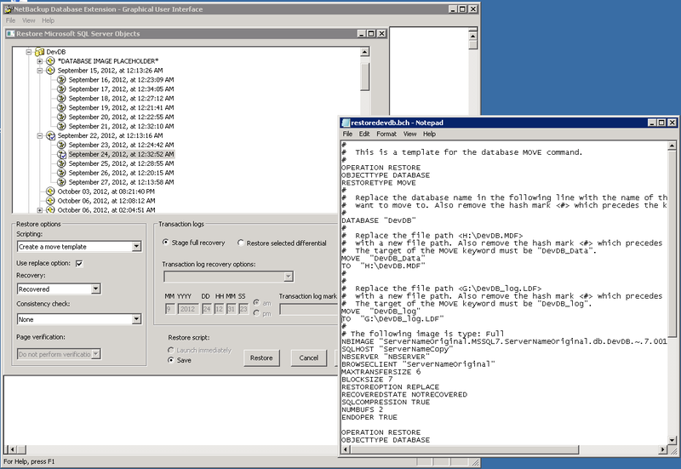681x469 pixels.
Task: Click the RECOVEREDSTATE NOTRECOVERED line in Notepad
Action: [x=404, y=394]
